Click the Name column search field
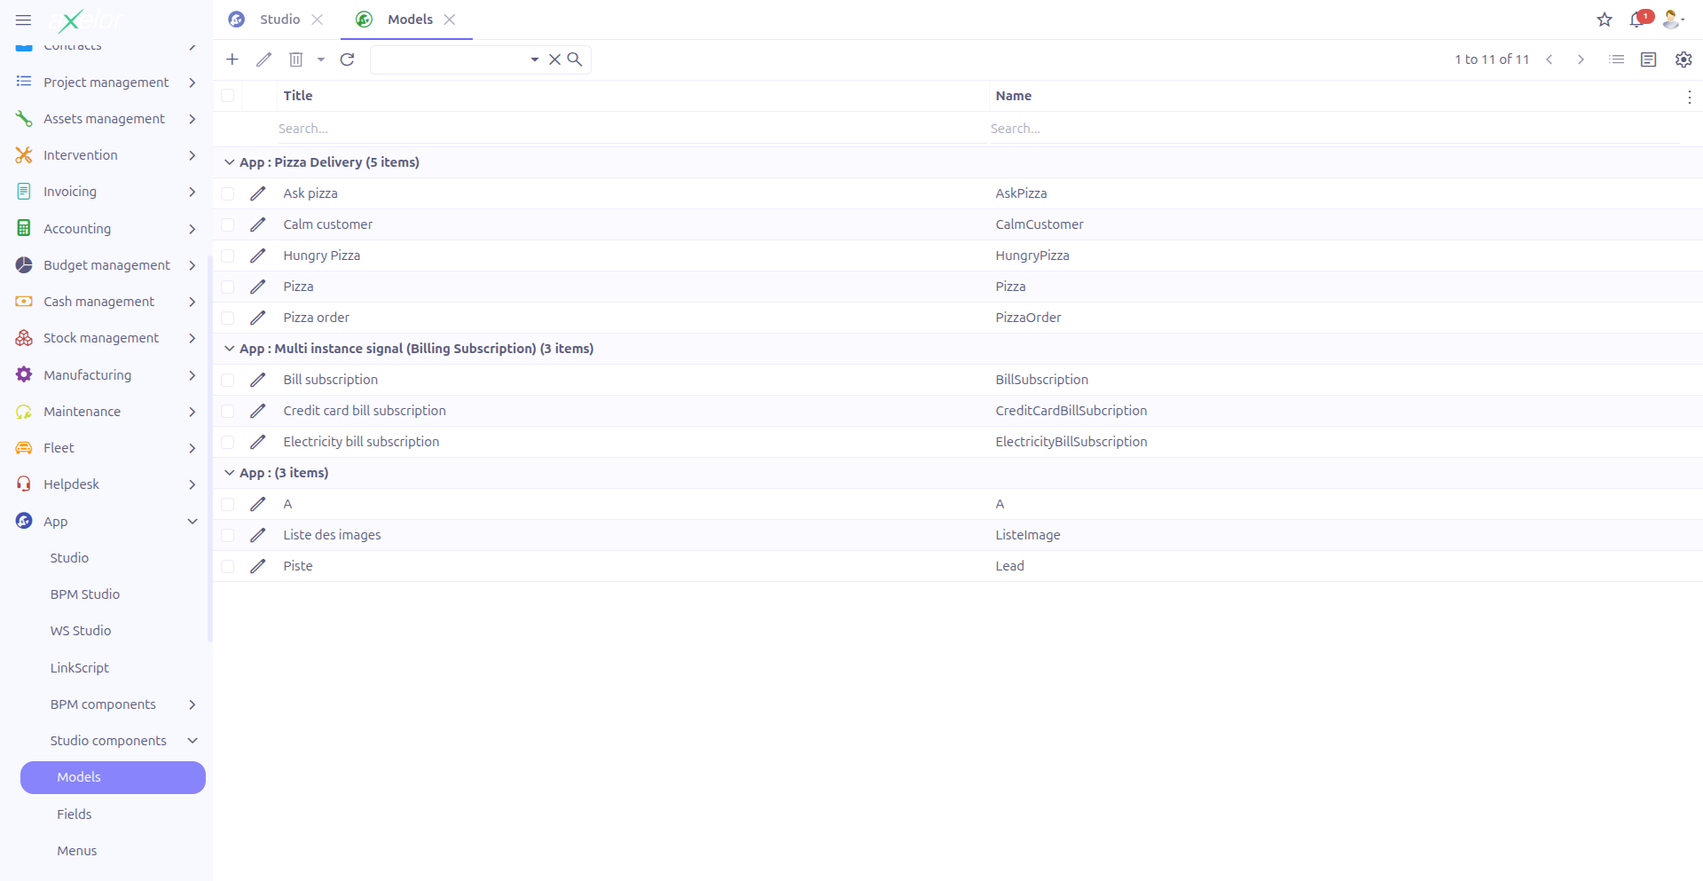 click(1330, 129)
